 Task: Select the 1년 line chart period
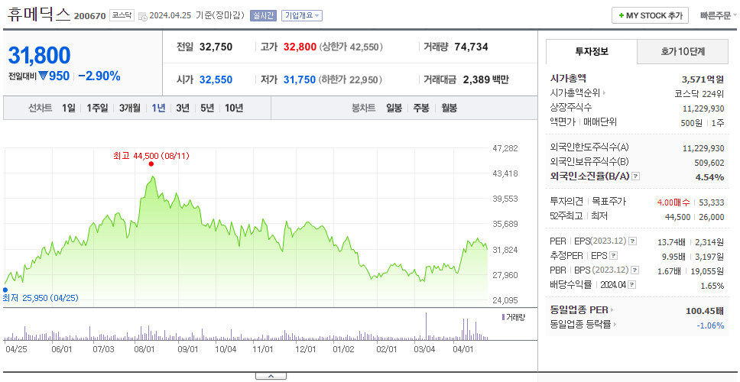click(x=158, y=108)
